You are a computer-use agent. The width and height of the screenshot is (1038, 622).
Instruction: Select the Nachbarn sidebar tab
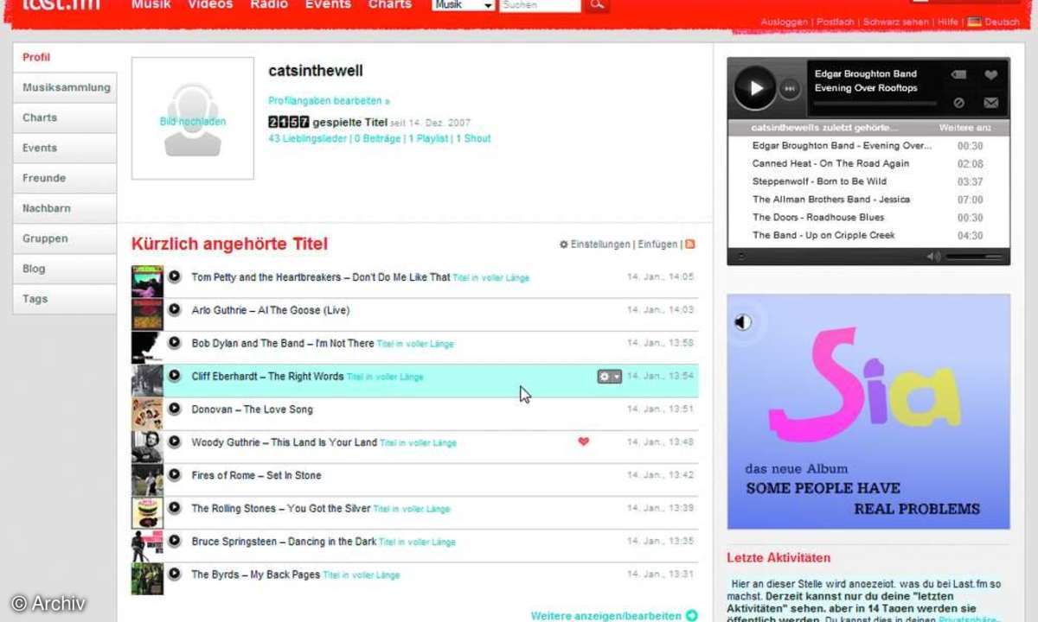65,208
